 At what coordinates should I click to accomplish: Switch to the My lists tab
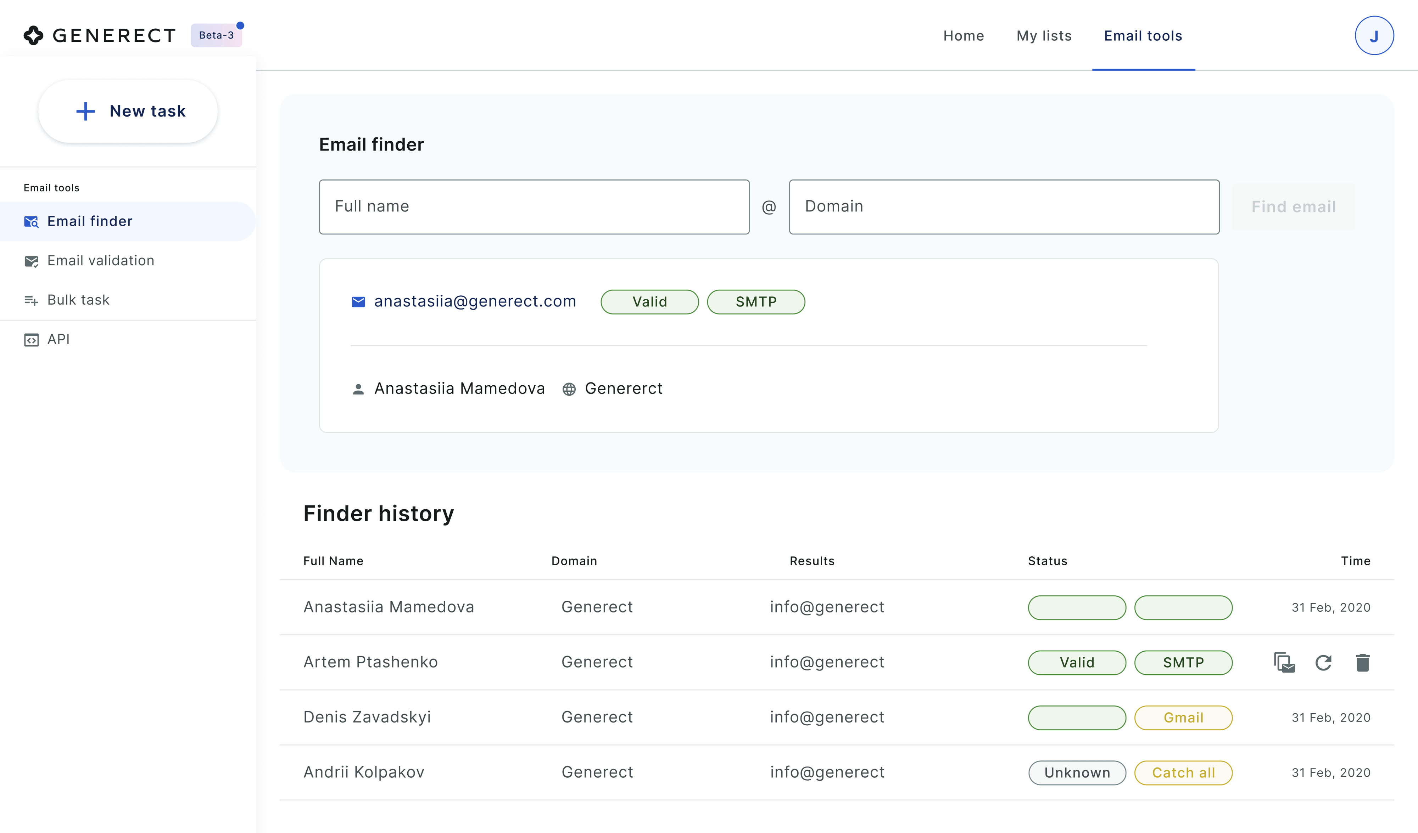(1044, 35)
